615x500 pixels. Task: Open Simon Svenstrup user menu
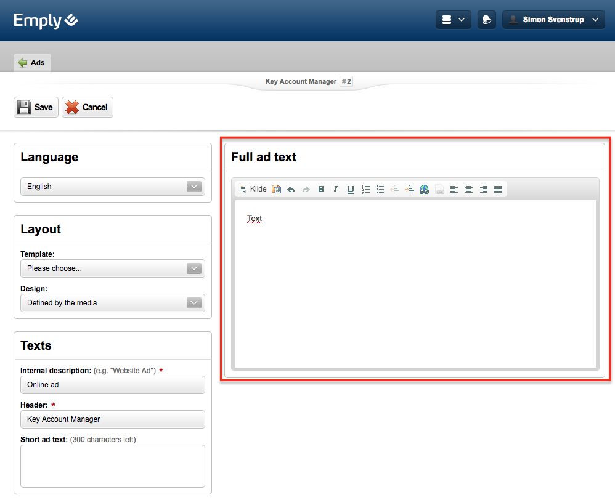[553, 20]
